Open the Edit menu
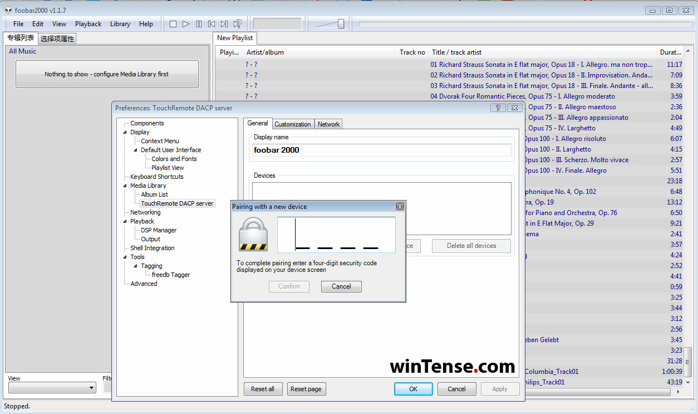 38,24
